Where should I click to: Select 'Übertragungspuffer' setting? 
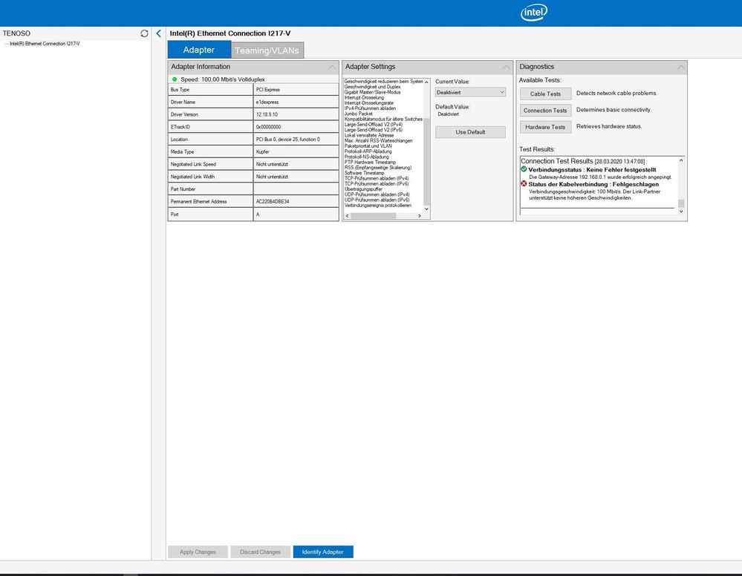click(x=363, y=189)
